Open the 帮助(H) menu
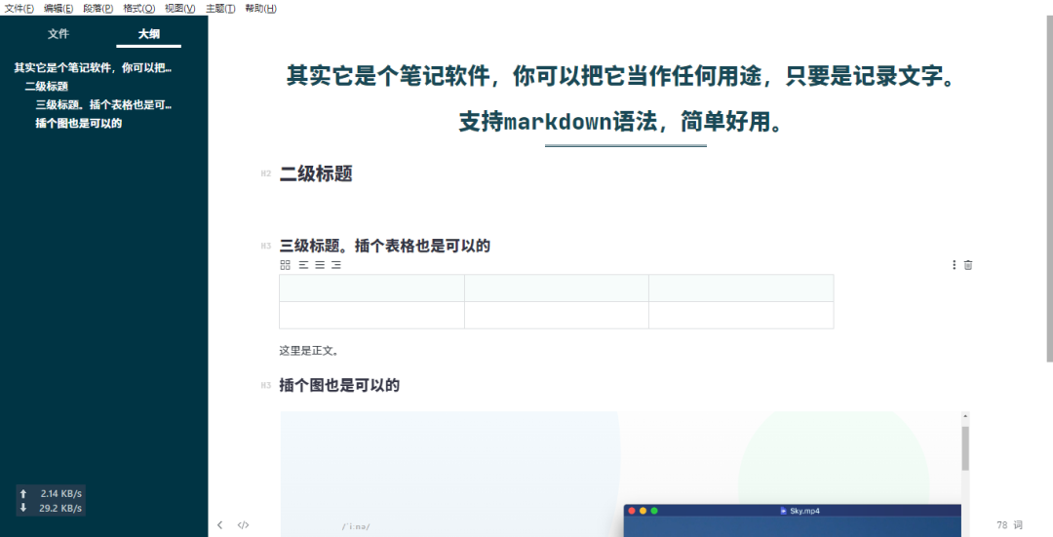1053x537 pixels. [260, 8]
